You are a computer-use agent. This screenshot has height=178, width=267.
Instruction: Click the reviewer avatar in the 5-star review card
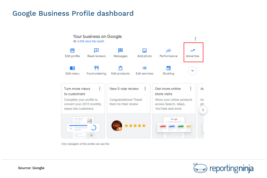coord(117,126)
